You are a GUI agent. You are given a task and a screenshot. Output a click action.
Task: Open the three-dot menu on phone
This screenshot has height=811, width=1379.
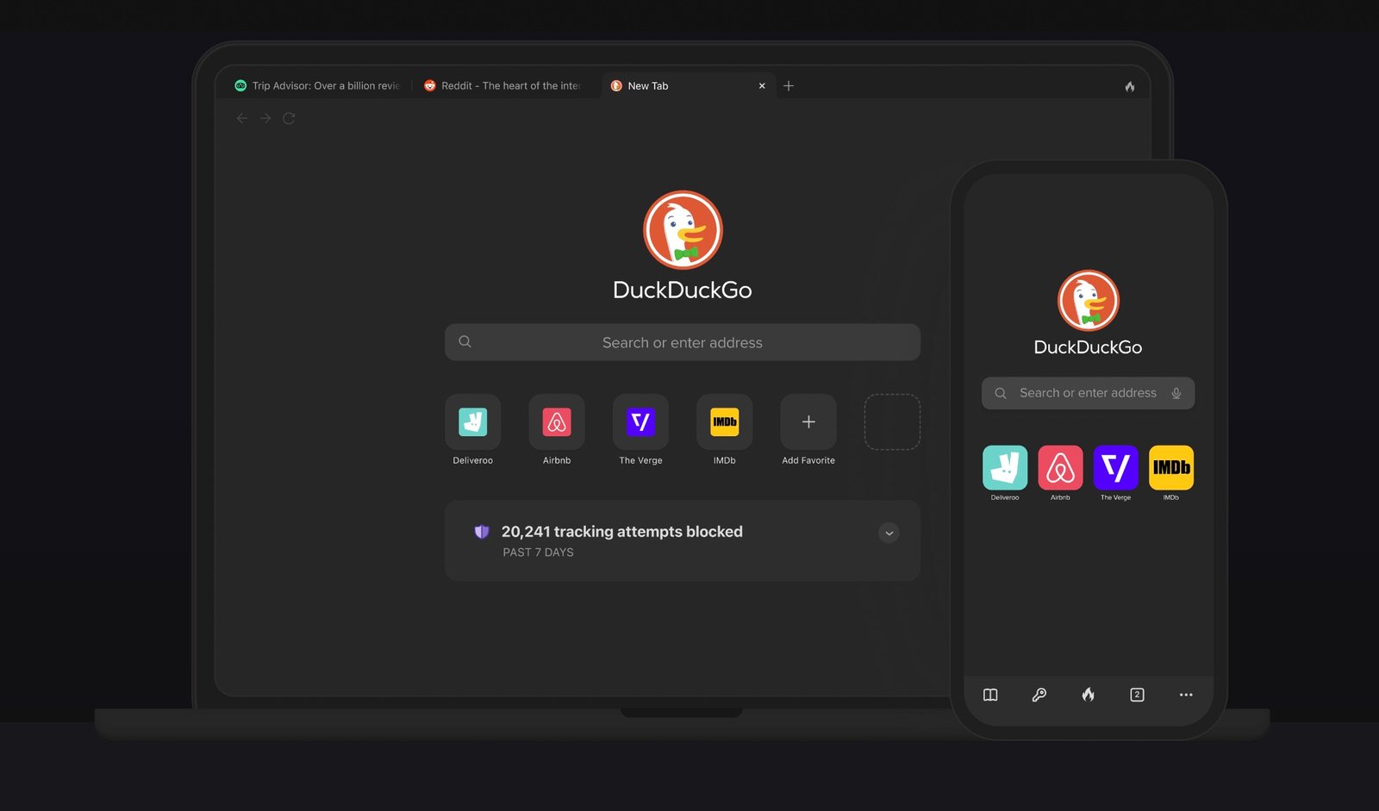click(1186, 695)
